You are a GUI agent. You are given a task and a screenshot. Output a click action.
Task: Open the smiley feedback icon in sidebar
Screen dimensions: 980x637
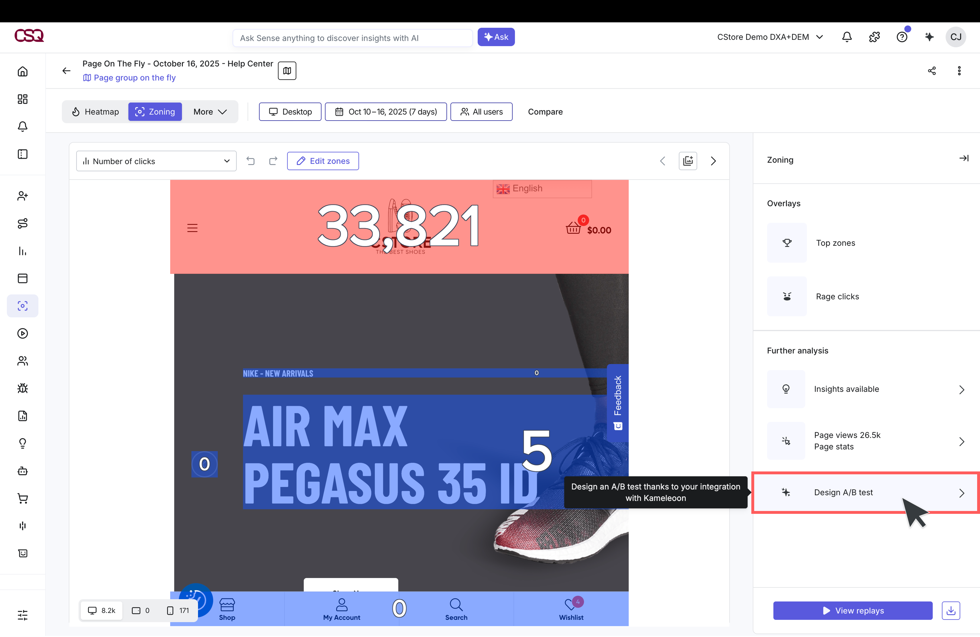[23, 553]
